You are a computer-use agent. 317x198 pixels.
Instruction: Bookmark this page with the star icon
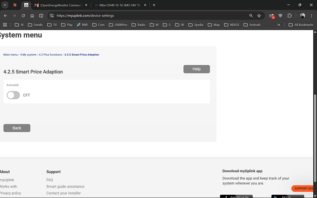pos(259,15)
